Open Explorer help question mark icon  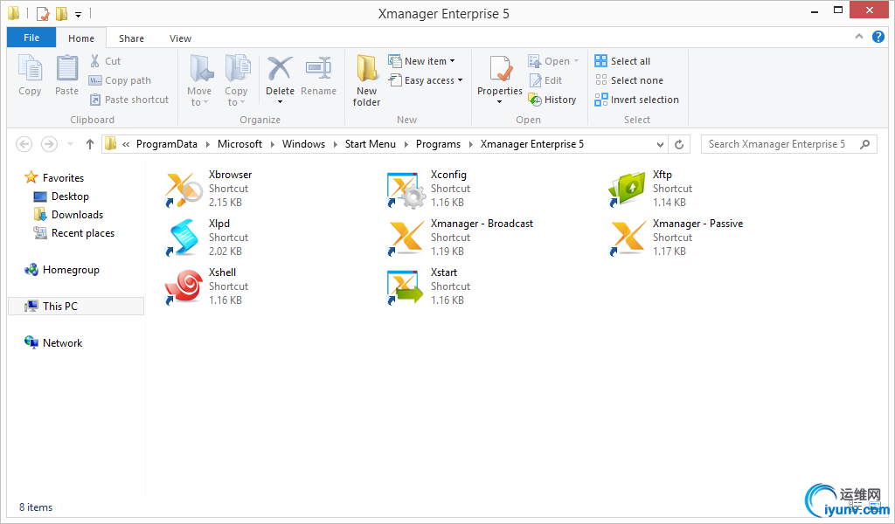point(878,37)
